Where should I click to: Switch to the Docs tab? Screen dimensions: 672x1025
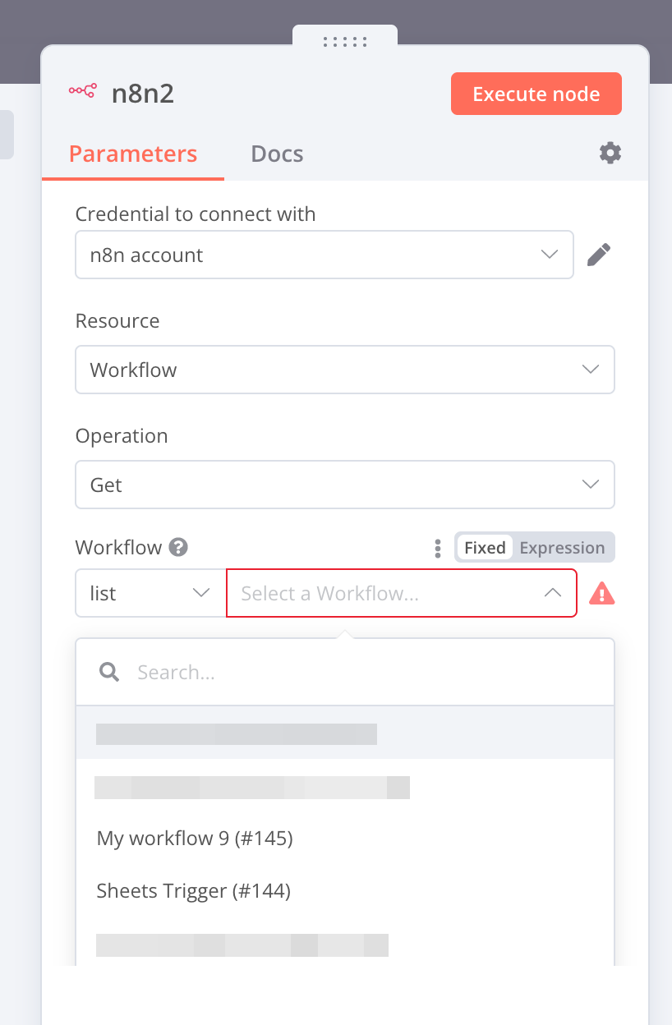tap(277, 154)
